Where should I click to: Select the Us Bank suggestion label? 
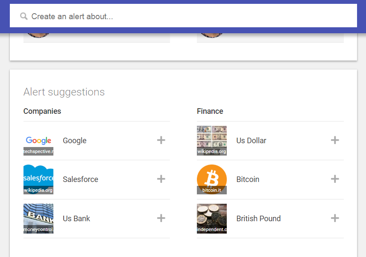[76, 219]
